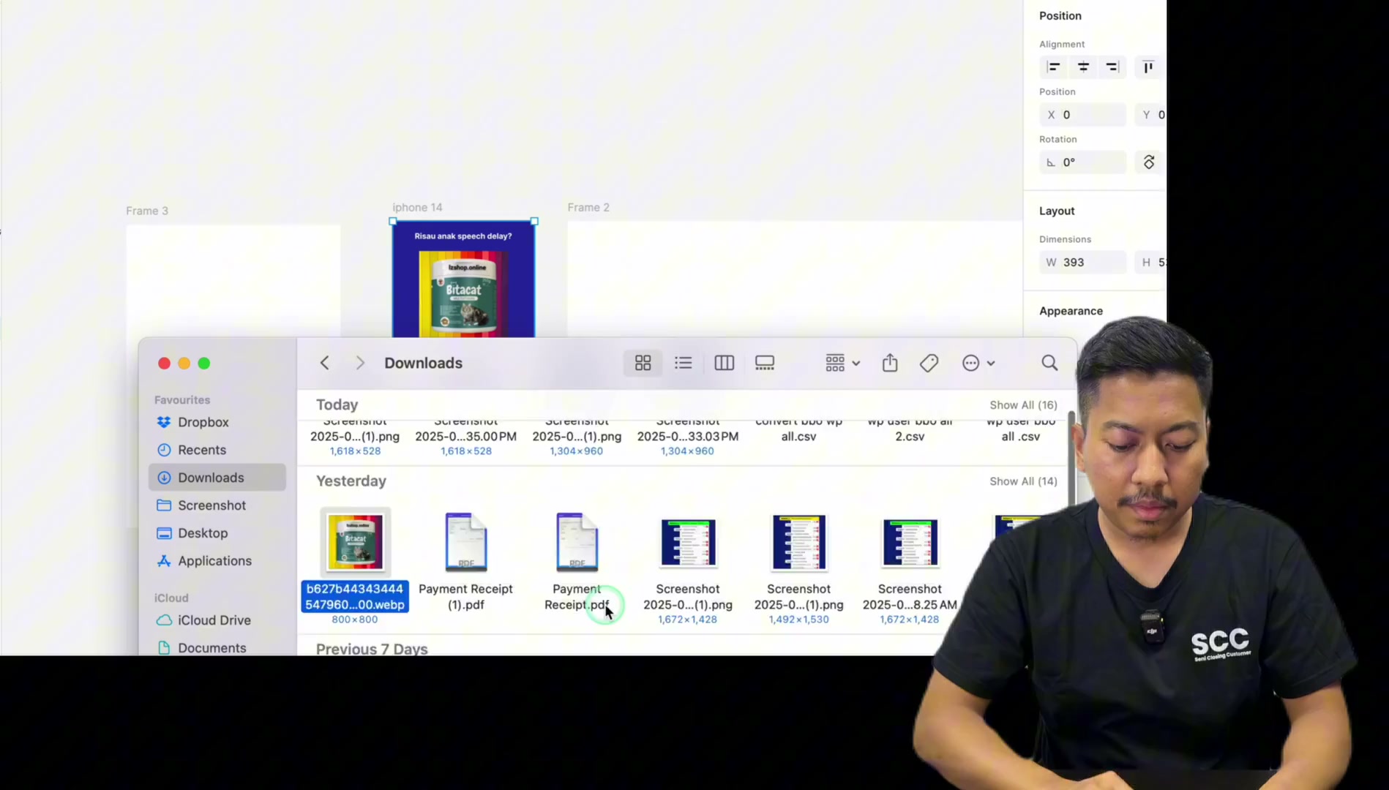This screenshot has width=1389, height=790.
Task: Click Show All (14) for Yesterday
Action: [x=1023, y=481]
